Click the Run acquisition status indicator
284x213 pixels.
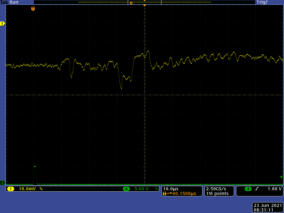click(x=14, y=2)
